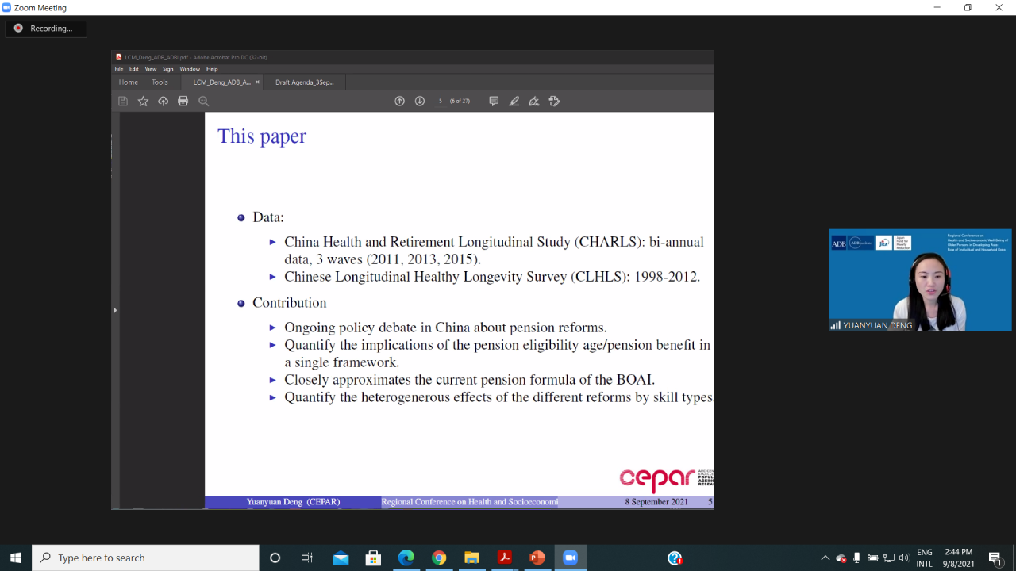This screenshot has height=571, width=1016.
Task: Open the notification center icon
Action: tap(995, 558)
